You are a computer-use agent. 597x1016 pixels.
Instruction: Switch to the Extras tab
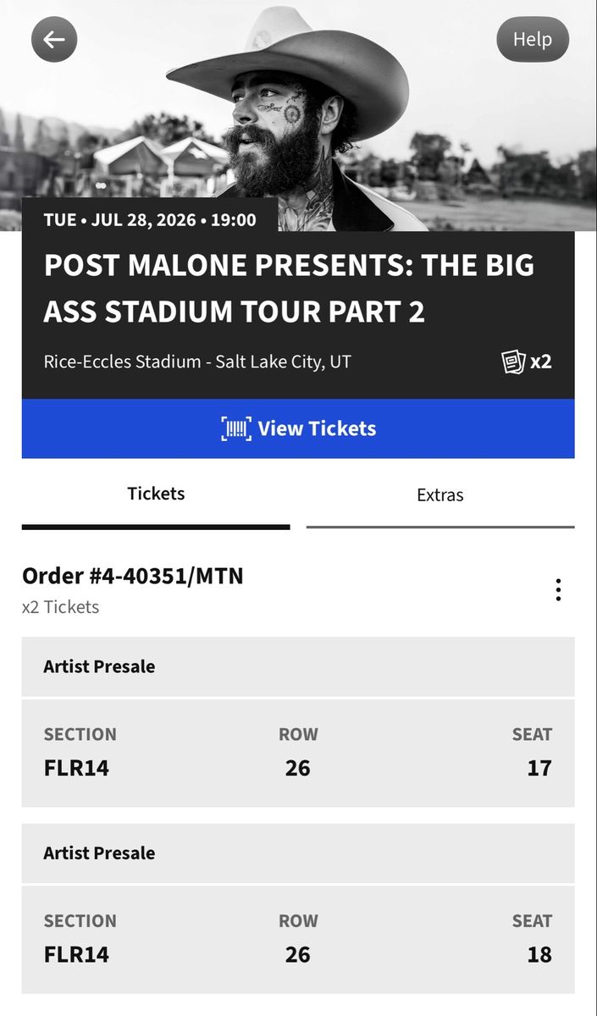[x=440, y=495]
